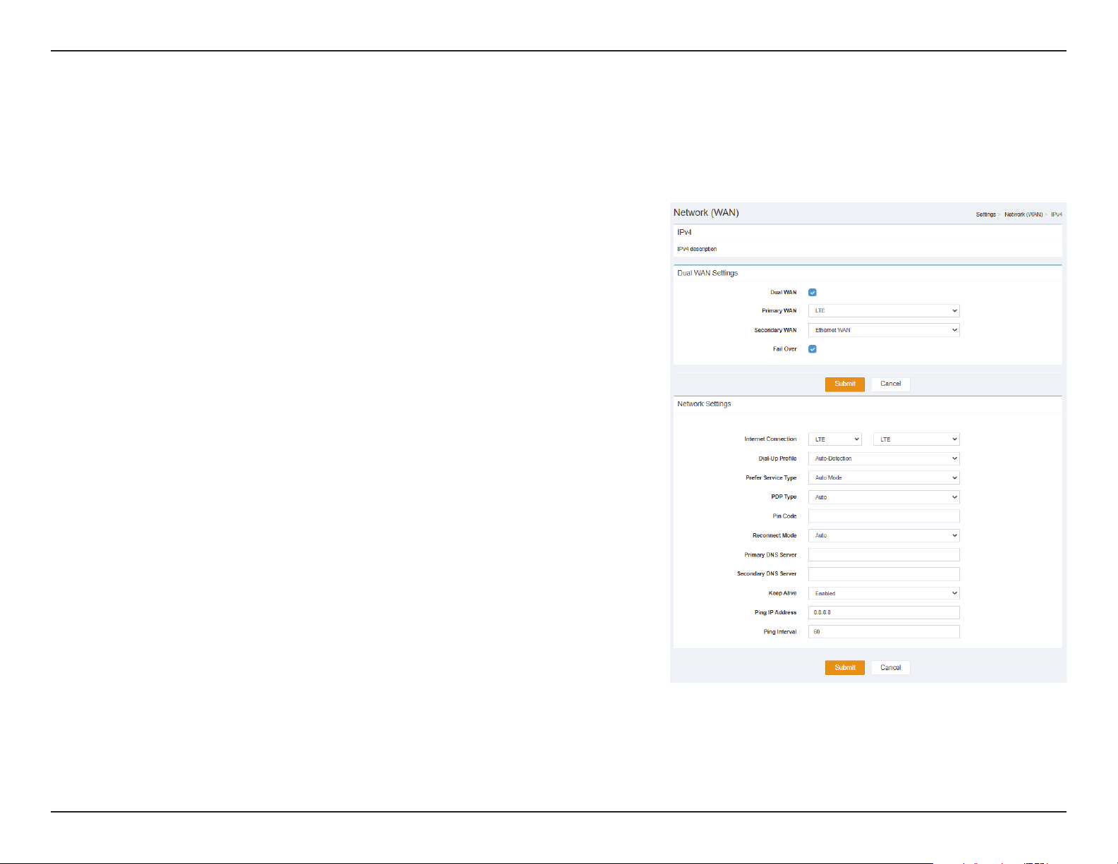Viewport: 1118px width, 864px height.
Task: Click the Prefer Service Type label
Action: coord(771,478)
